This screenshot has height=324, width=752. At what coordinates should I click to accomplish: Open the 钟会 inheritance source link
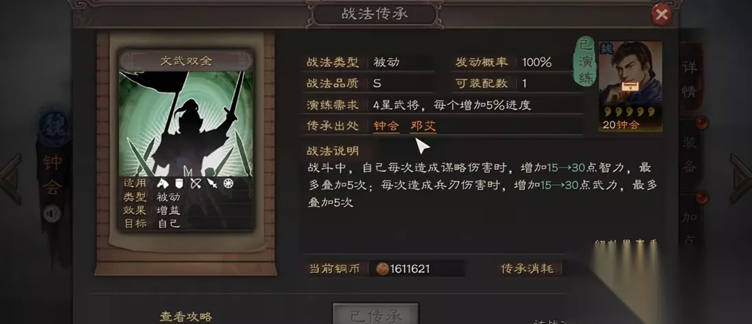(x=386, y=126)
